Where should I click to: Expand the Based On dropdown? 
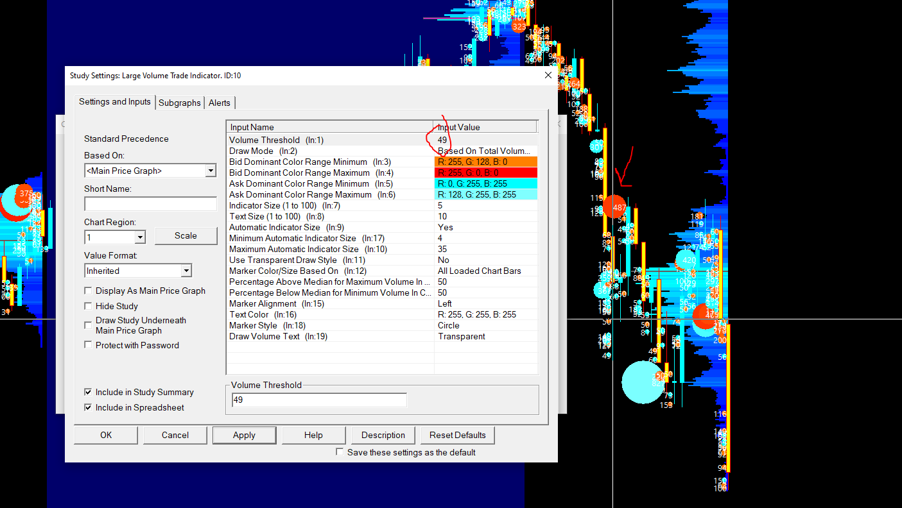point(210,171)
